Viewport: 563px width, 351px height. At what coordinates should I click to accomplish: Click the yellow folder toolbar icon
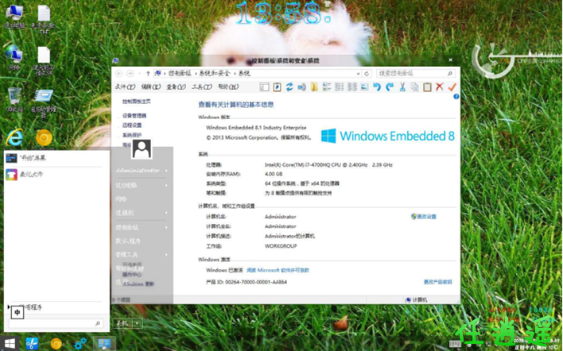(314, 87)
